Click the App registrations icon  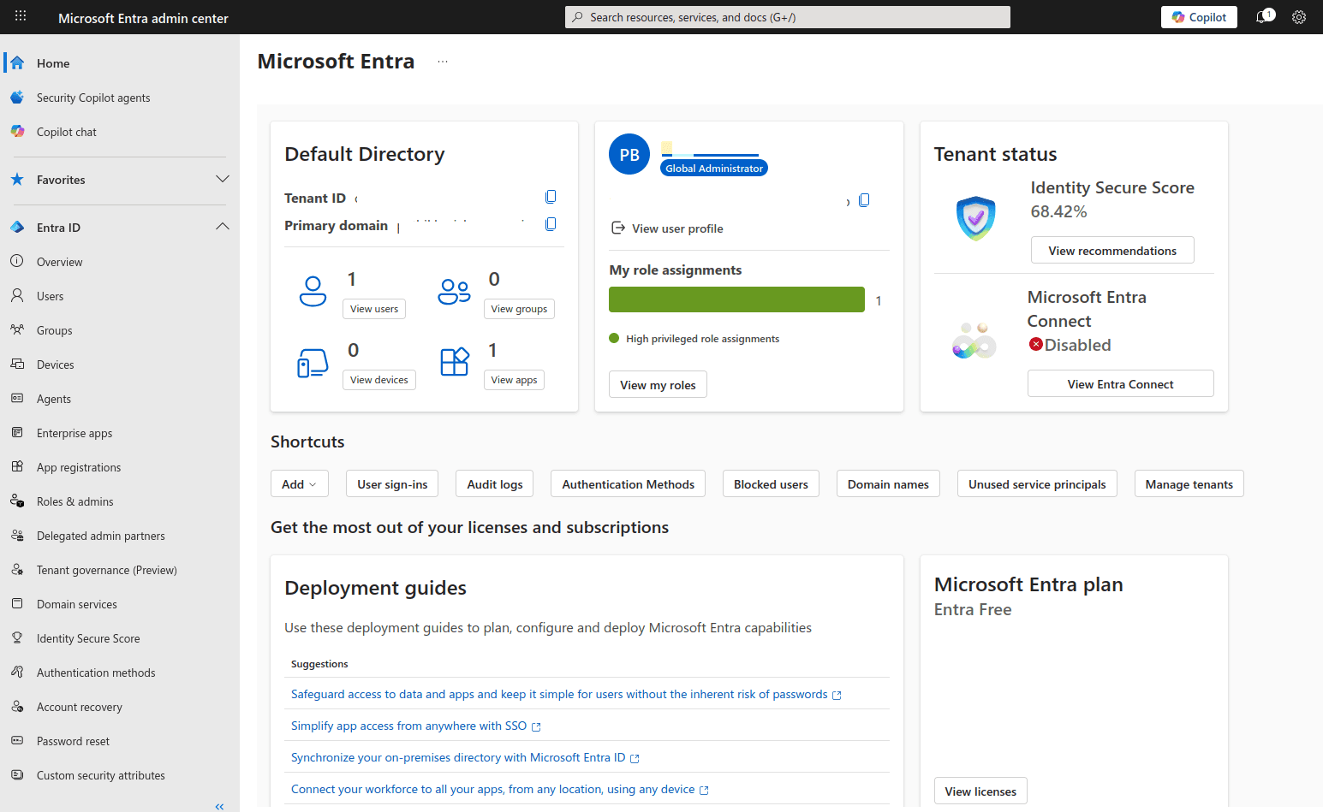[17, 466]
